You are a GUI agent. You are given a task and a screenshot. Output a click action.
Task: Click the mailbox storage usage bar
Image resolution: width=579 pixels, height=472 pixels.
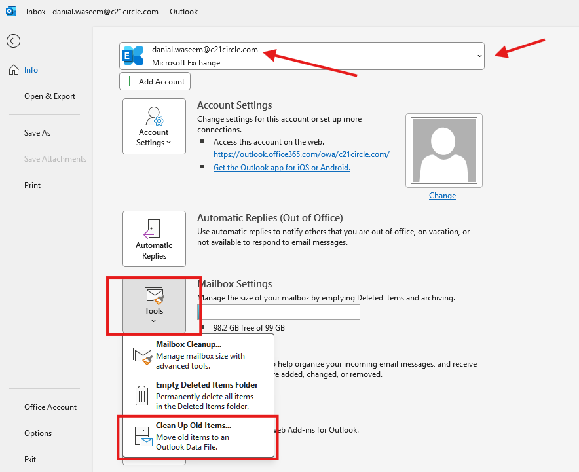tap(278, 312)
